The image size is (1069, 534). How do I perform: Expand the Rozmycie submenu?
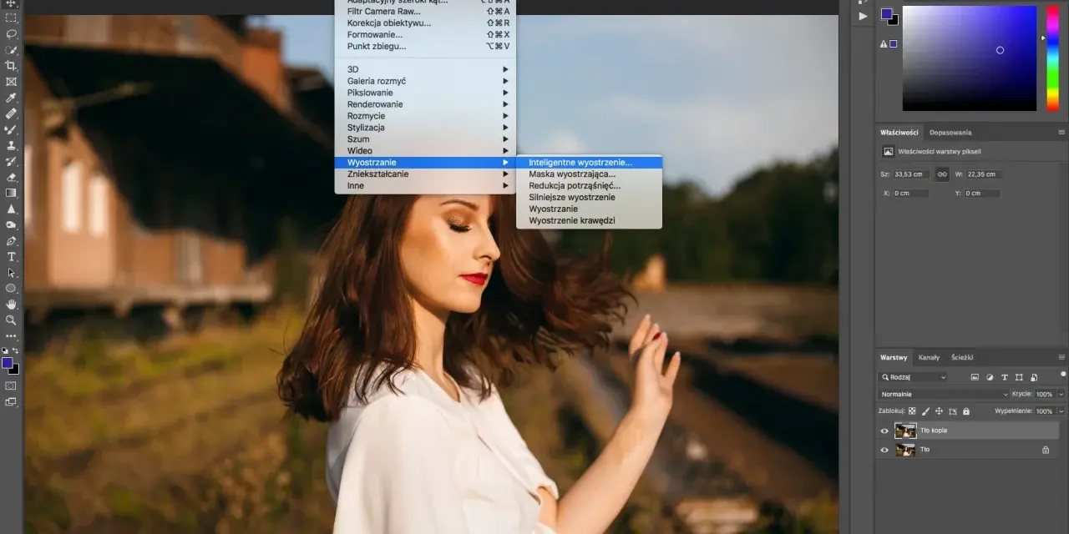[425, 116]
